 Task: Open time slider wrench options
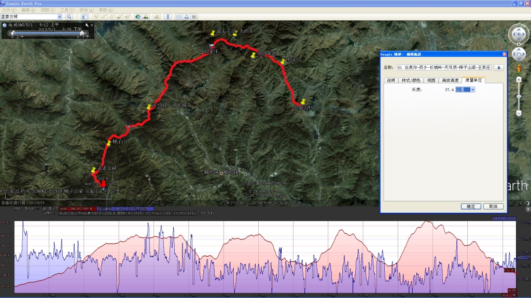(x=87, y=25)
